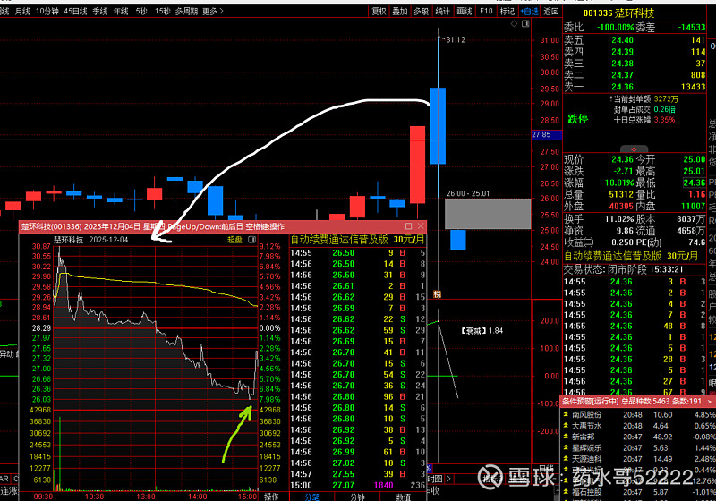716x501 pixels.
Task: Click the 当前封单额 3272万 value
Action: [x=666, y=99]
